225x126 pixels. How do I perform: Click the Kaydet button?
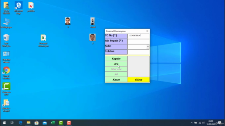[116, 58]
